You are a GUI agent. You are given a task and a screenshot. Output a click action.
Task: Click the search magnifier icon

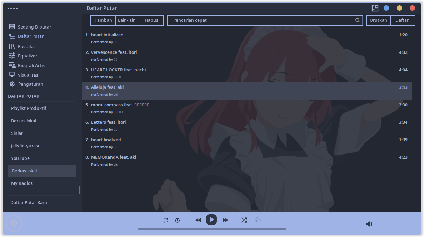[x=358, y=20]
